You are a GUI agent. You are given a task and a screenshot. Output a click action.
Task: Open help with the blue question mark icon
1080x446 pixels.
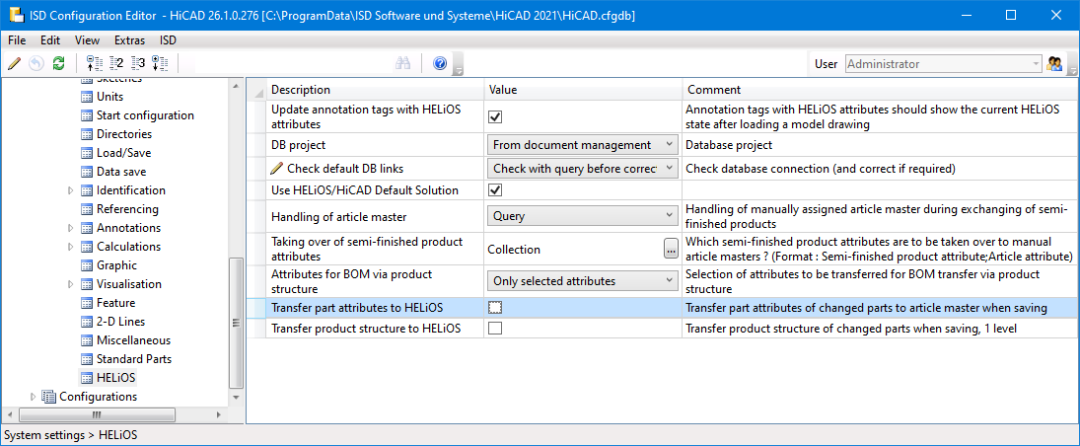point(440,63)
